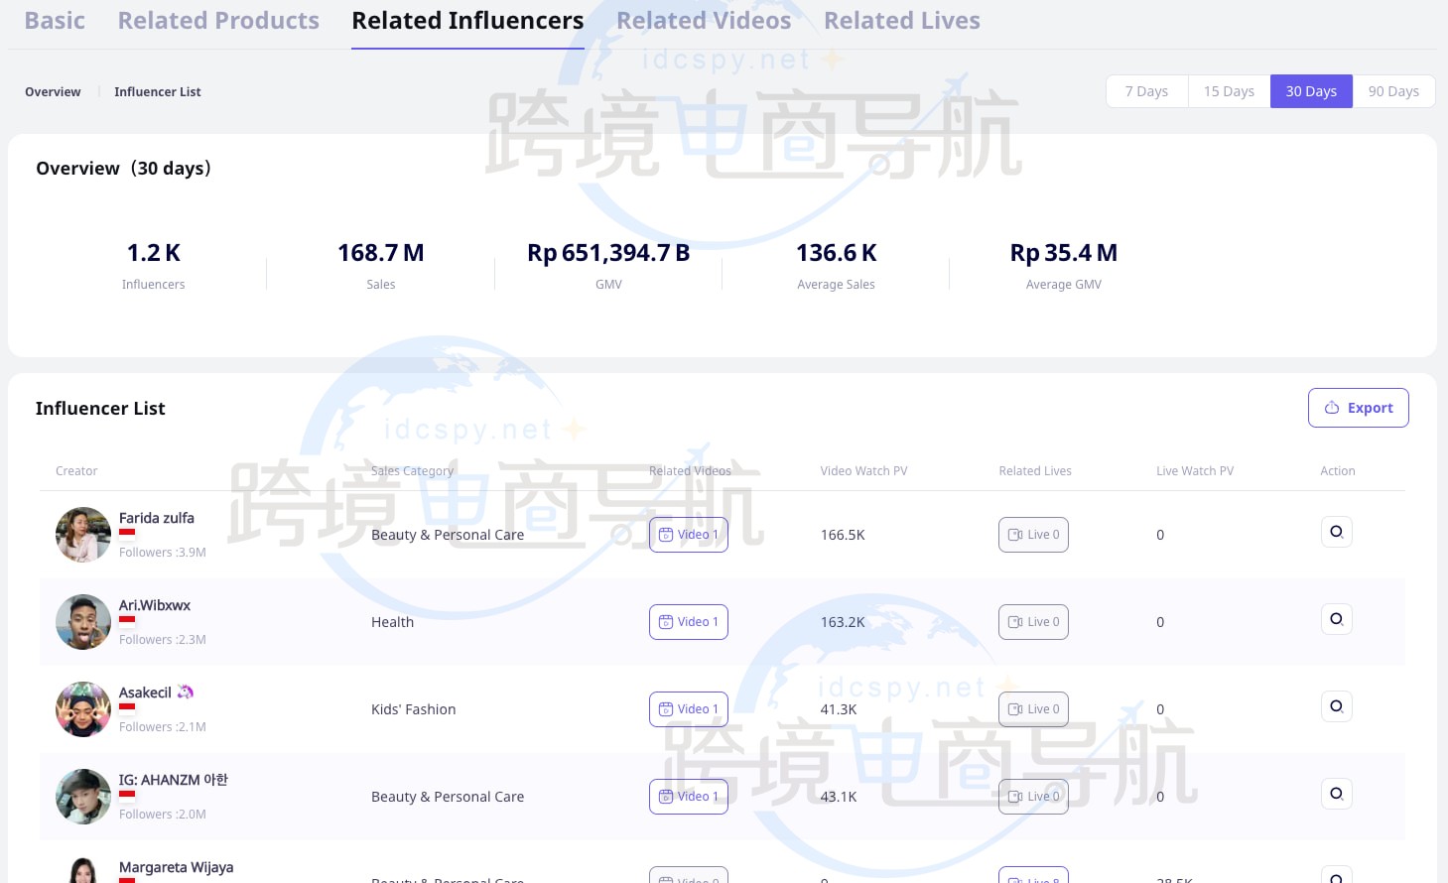Open the Influencer List view
Screen dimensions: 1448x883
click(157, 91)
